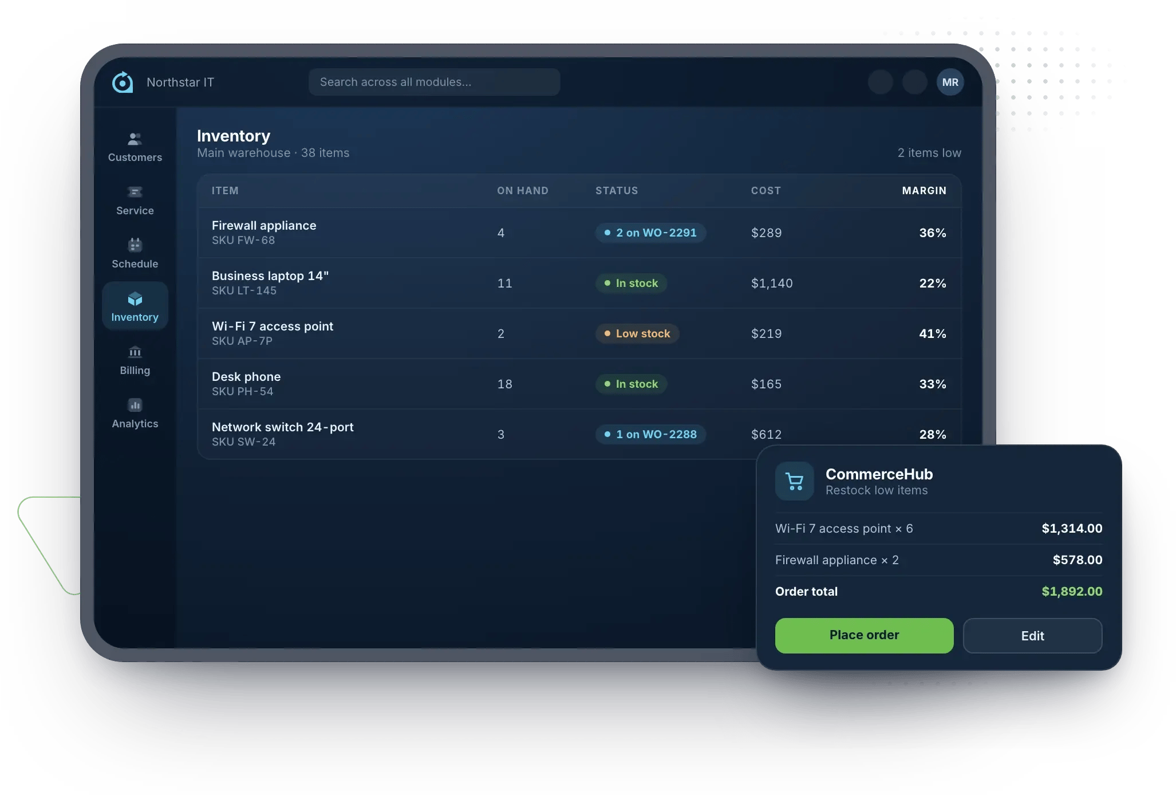Open the Schedule calendar icon

pos(135,245)
